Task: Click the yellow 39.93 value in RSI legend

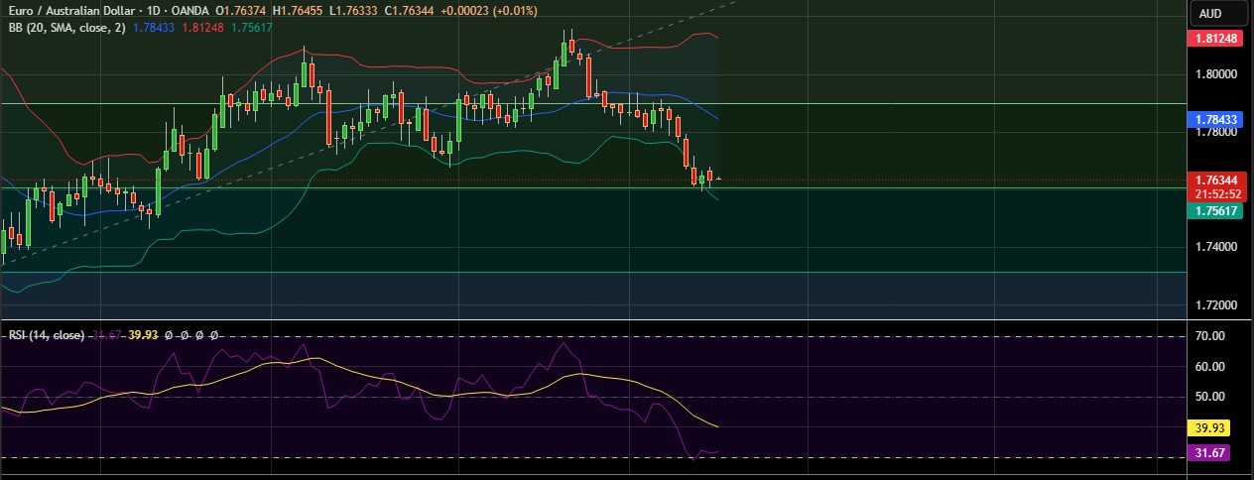Action: 144,335
